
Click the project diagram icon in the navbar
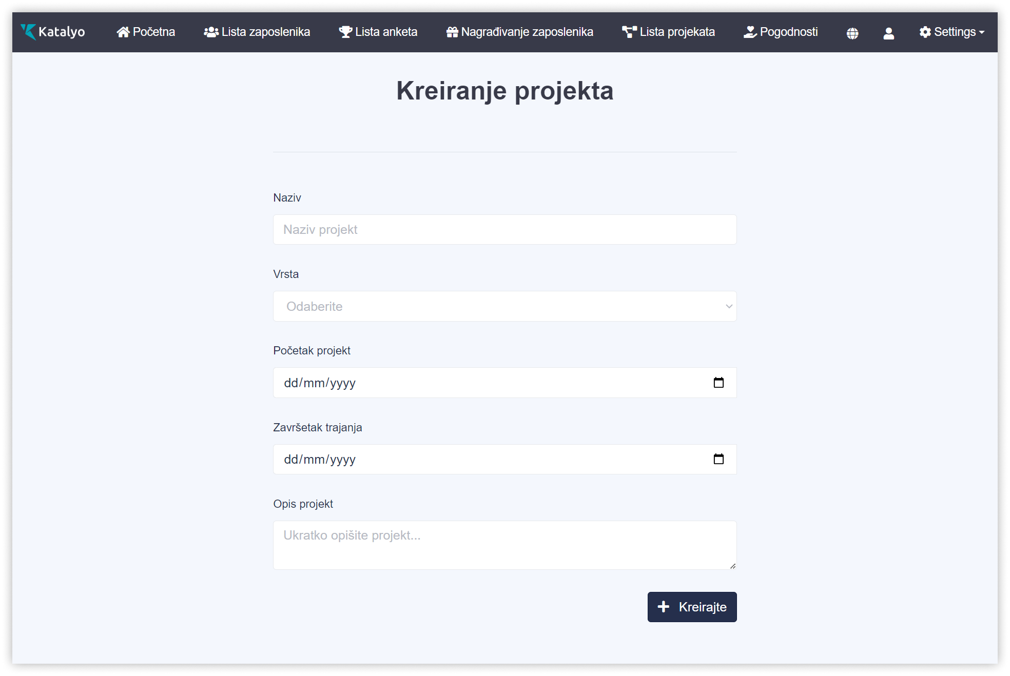coord(629,32)
